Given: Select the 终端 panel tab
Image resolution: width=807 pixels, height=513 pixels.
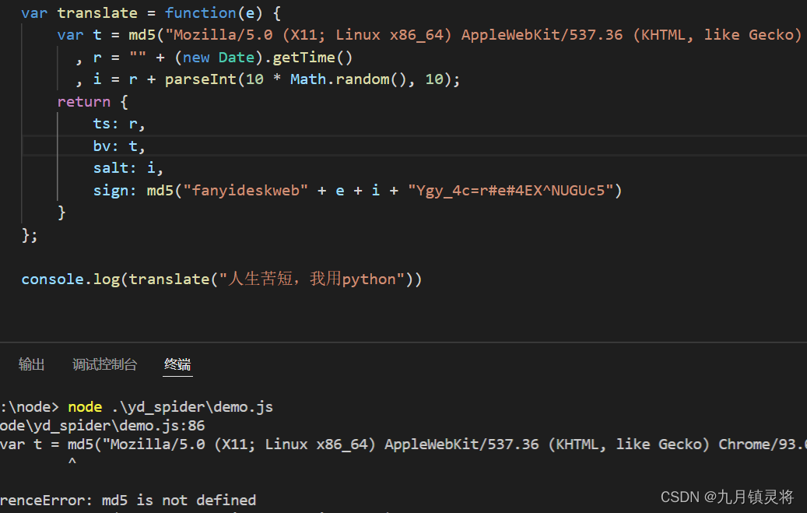Looking at the screenshot, I should click(177, 364).
